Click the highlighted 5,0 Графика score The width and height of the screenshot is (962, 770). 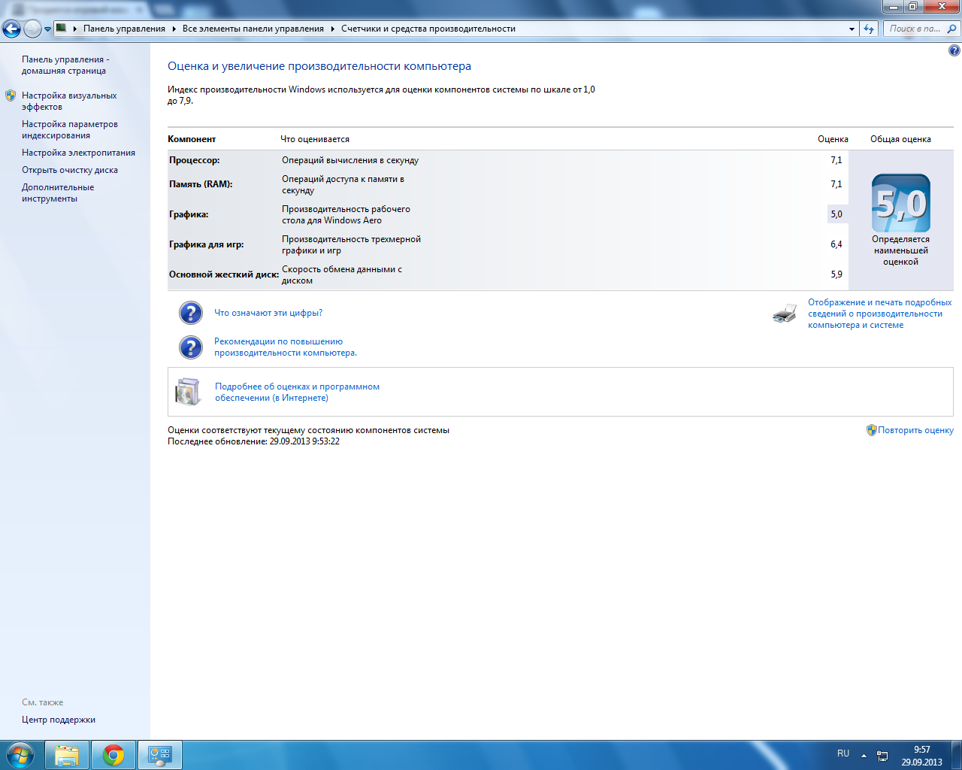[837, 214]
